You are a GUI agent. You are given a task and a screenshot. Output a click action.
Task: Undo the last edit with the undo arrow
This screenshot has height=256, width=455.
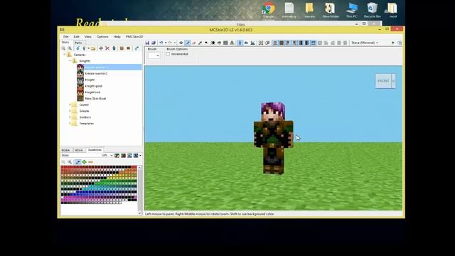(161, 43)
